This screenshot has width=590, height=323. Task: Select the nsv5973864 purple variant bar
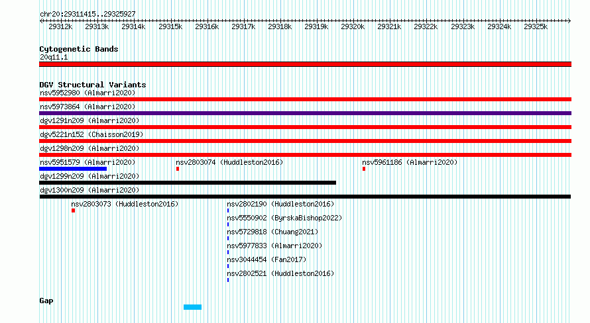[305, 113]
